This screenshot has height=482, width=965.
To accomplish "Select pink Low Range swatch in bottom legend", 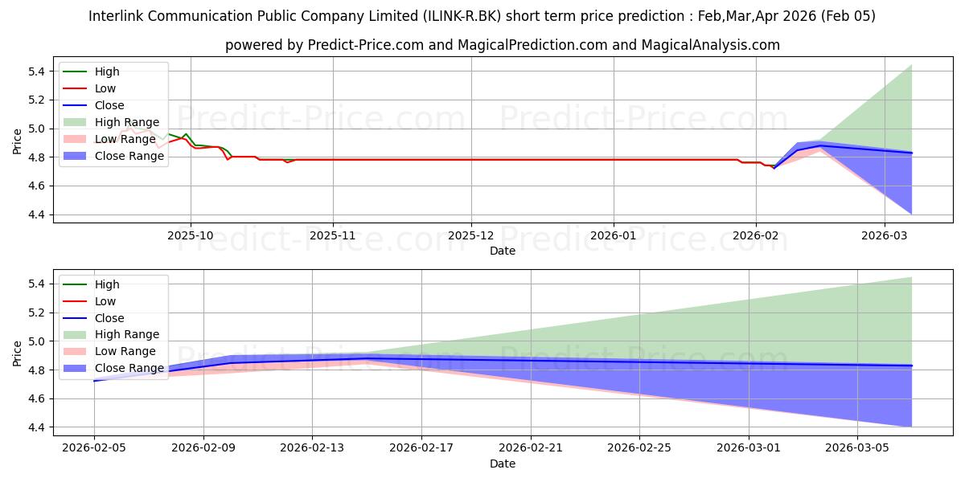I will (x=77, y=352).
